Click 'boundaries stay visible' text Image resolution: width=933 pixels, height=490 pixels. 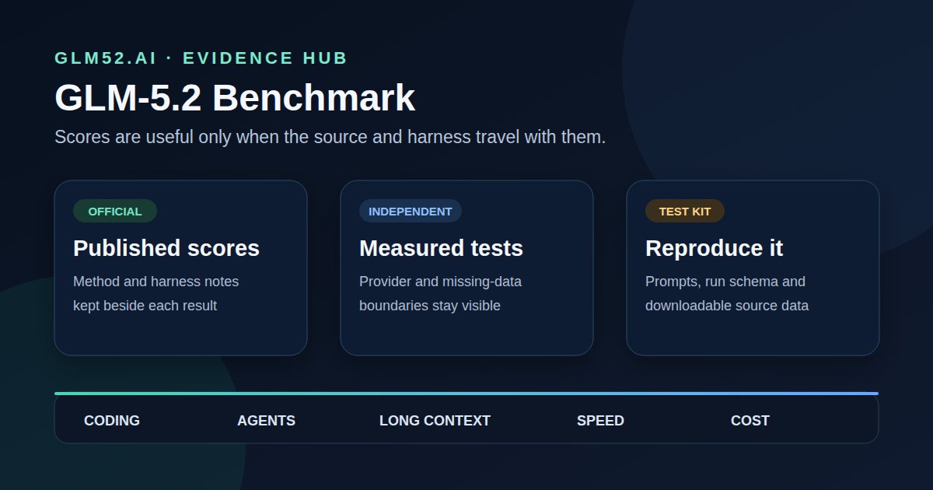point(430,306)
